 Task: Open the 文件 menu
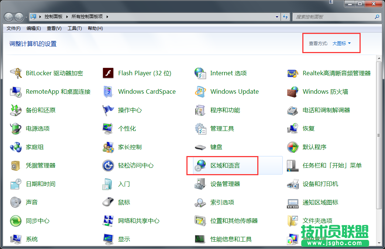(13, 28)
